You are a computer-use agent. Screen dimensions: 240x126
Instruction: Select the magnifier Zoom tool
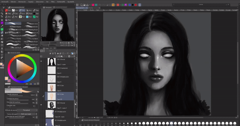click(2, 10)
